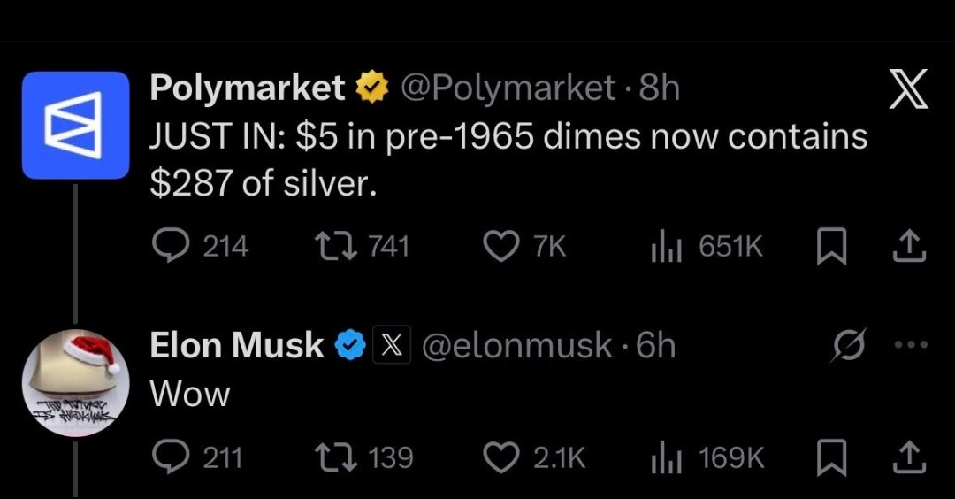Image resolution: width=955 pixels, height=499 pixels.
Task: Click the X affiliation badge beside Elon Musk
Action: (392, 345)
